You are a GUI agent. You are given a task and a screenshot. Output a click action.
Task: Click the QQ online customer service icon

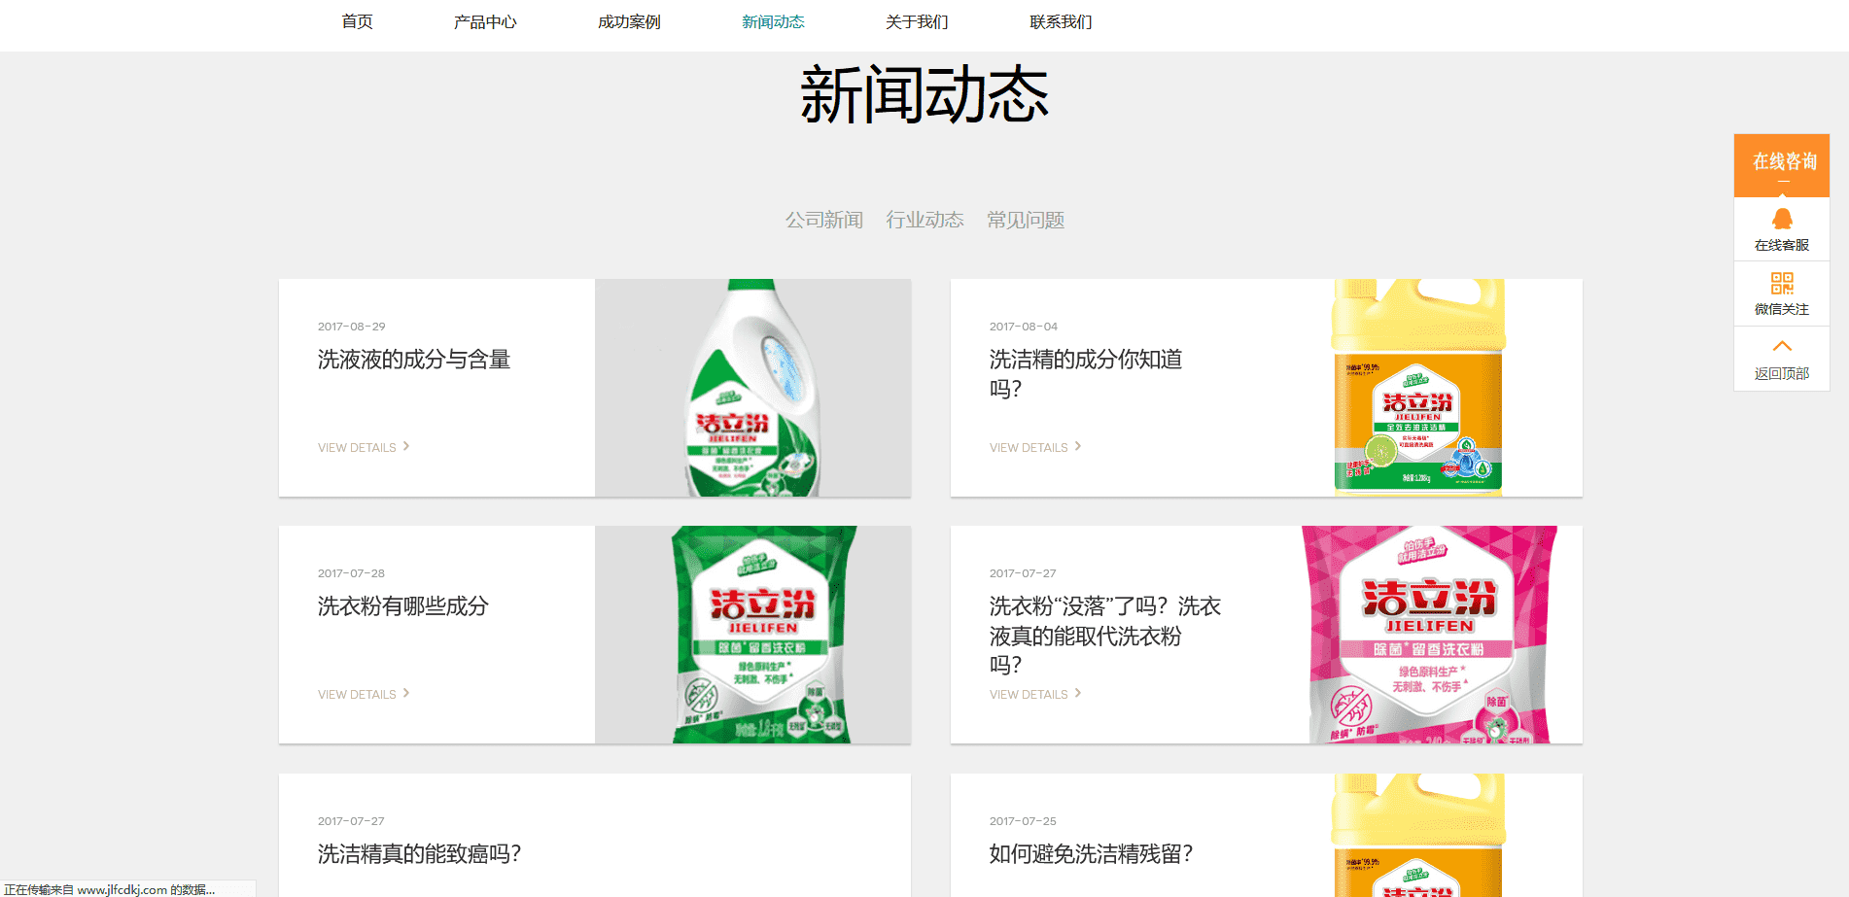1781,219
